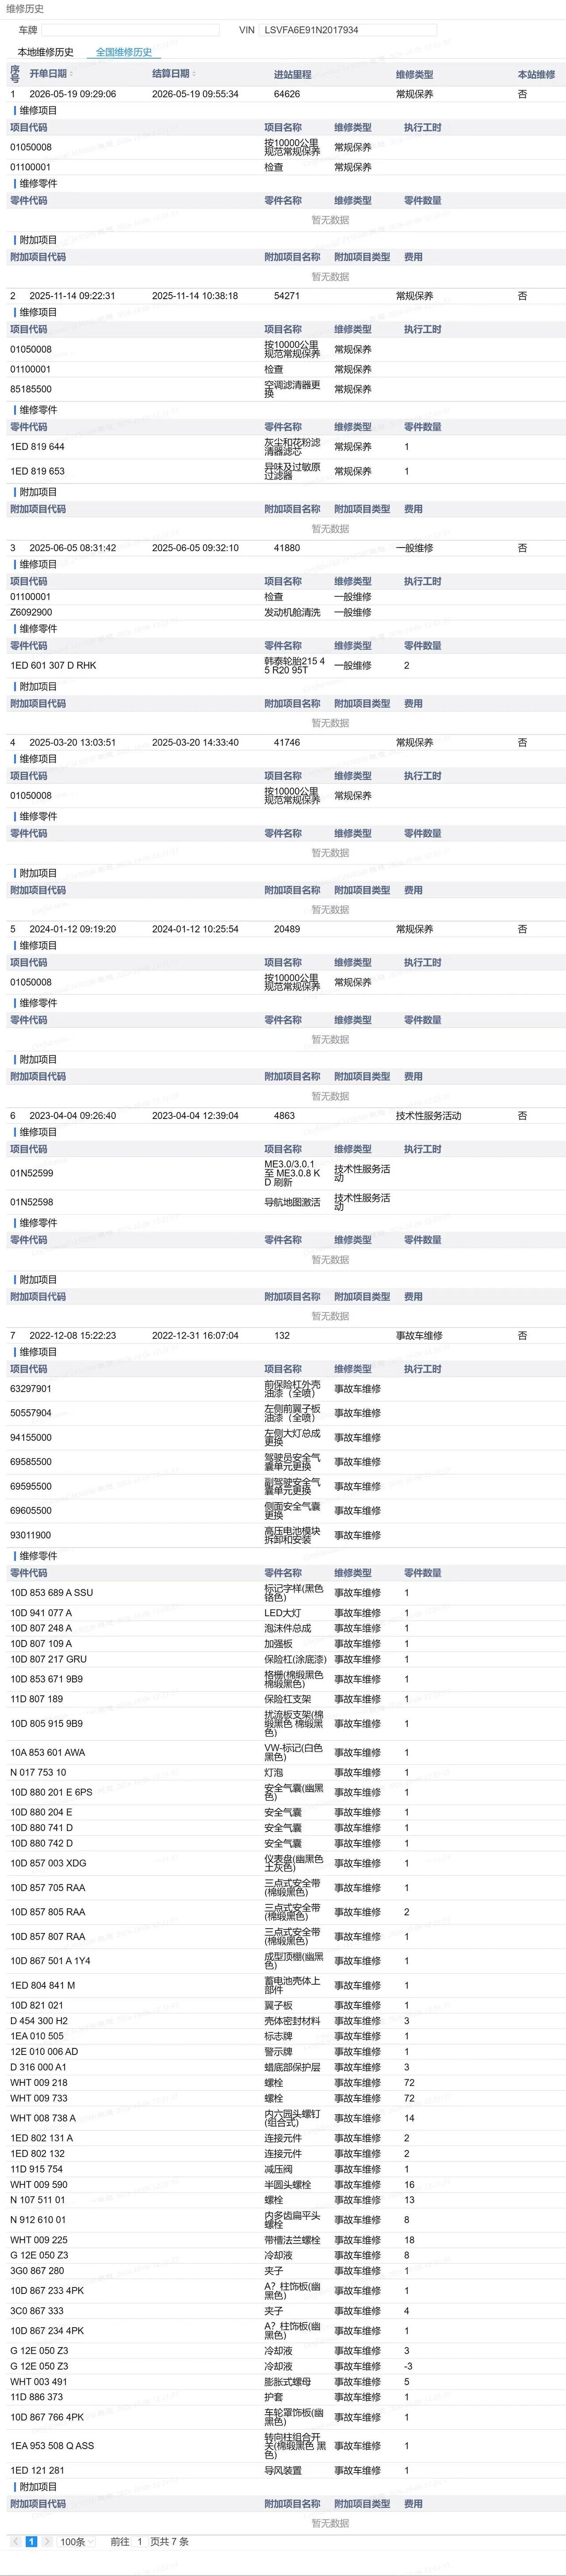Switch to 全国维修历史 tab

tap(124, 52)
